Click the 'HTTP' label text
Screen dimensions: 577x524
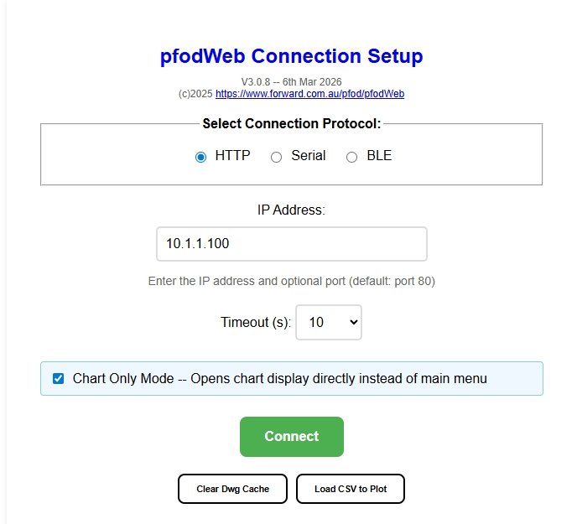click(232, 156)
